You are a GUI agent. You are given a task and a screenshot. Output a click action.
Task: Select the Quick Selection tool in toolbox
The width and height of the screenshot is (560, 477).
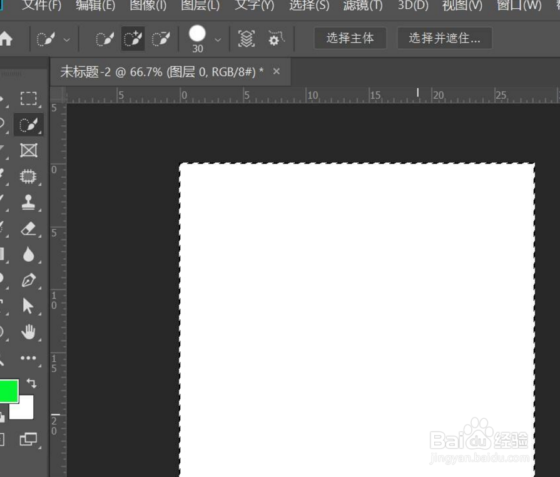point(29,125)
